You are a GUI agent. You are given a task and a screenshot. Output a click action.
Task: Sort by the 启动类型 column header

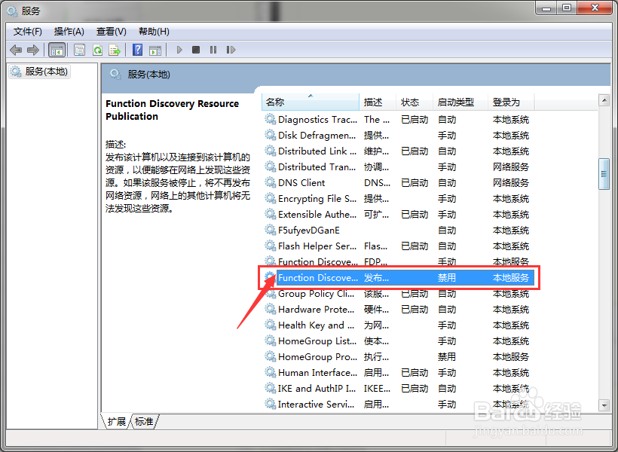point(460,102)
